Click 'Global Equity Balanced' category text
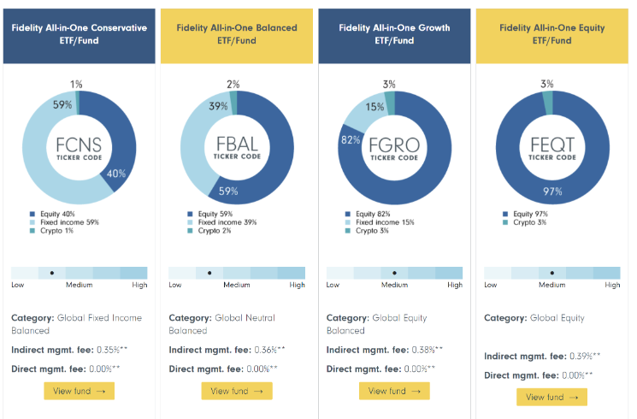Viewport: 637px width, 419px height. click(x=377, y=324)
